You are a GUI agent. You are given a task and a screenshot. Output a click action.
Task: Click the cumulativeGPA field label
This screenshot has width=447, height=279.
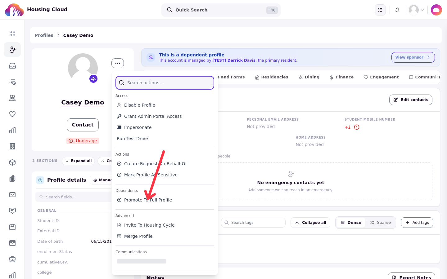52,262
